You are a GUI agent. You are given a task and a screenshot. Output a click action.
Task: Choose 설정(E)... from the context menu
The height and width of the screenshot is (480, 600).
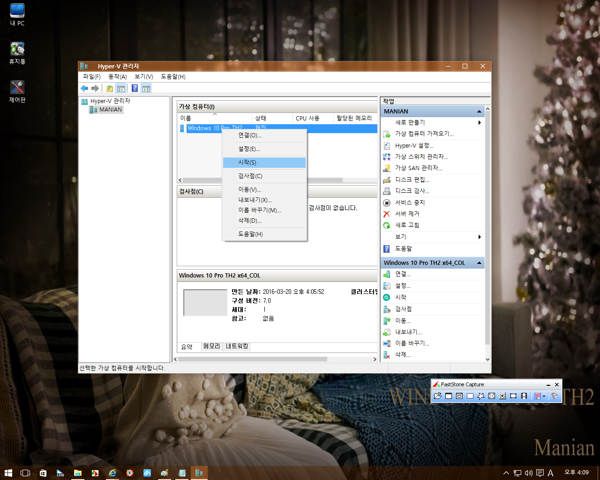(x=264, y=149)
